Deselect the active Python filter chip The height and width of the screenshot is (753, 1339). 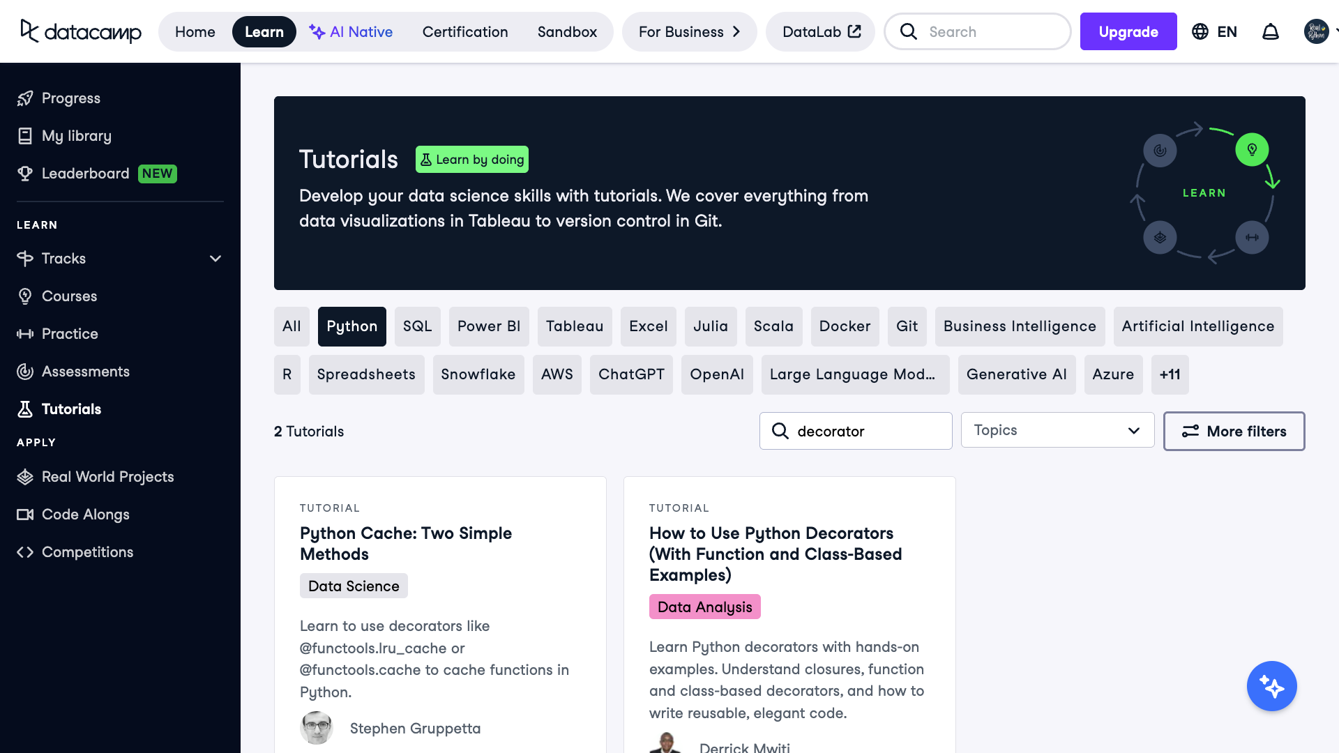click(351, 326)
